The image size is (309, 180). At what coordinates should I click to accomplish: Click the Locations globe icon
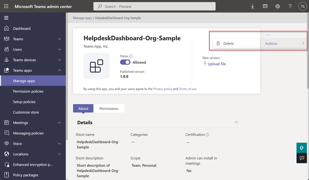point(7,154)
